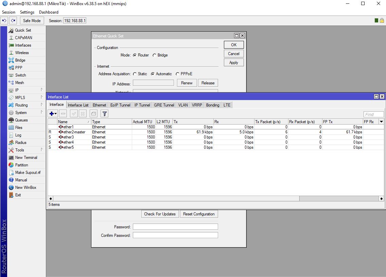Click the comment icon in Interface List toolbar

click(x=93, y=114)
